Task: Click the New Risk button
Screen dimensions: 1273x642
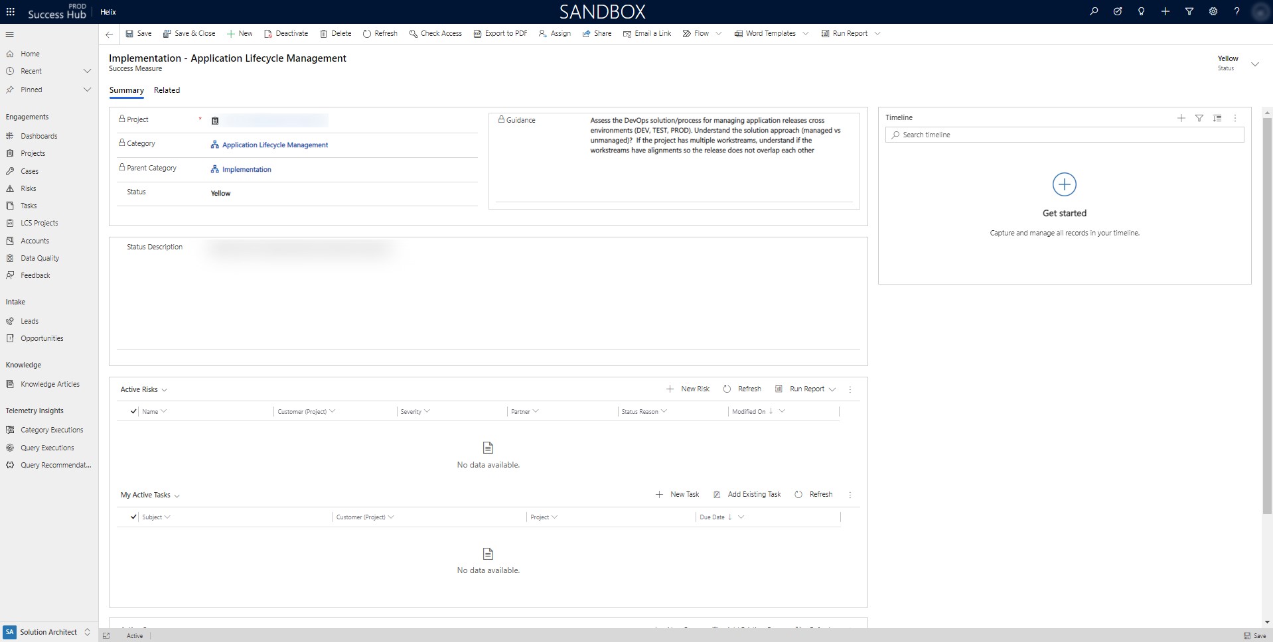Action: coord(688,389)
